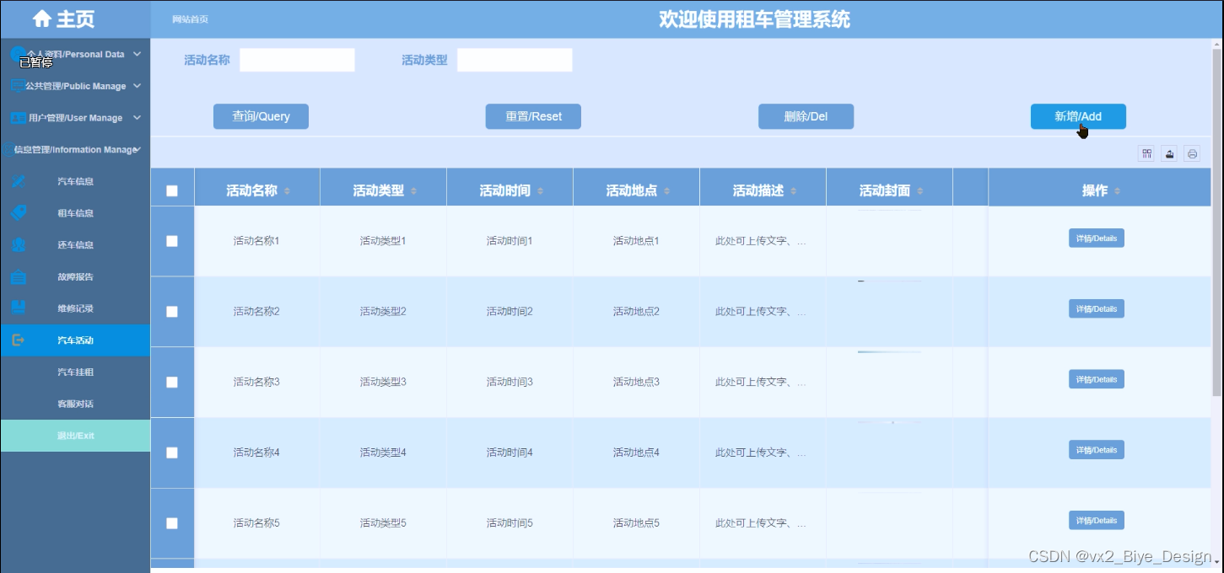1224x573 pixels.
Task: Open the column filter icon above the table
Action: tap(1146, 153)
